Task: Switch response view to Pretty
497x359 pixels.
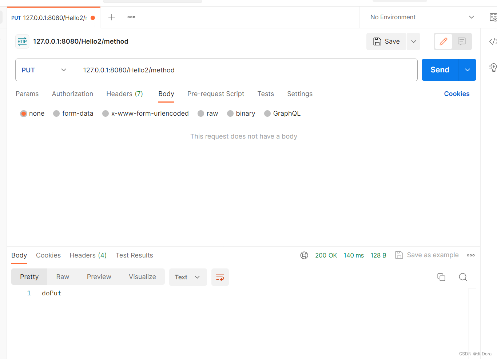Action: pos(29,277)
